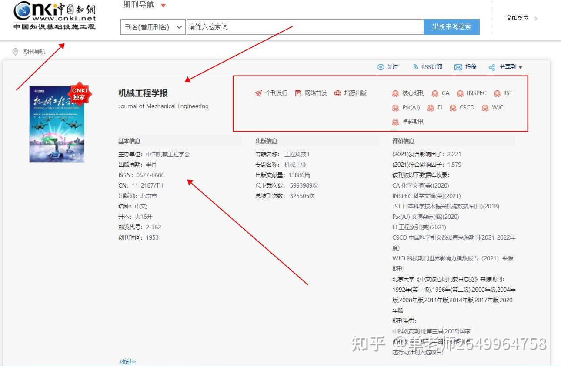The image size is (561, 366).
Task: Click the Рж(AJ) medal badge
Action: (395, 108)
